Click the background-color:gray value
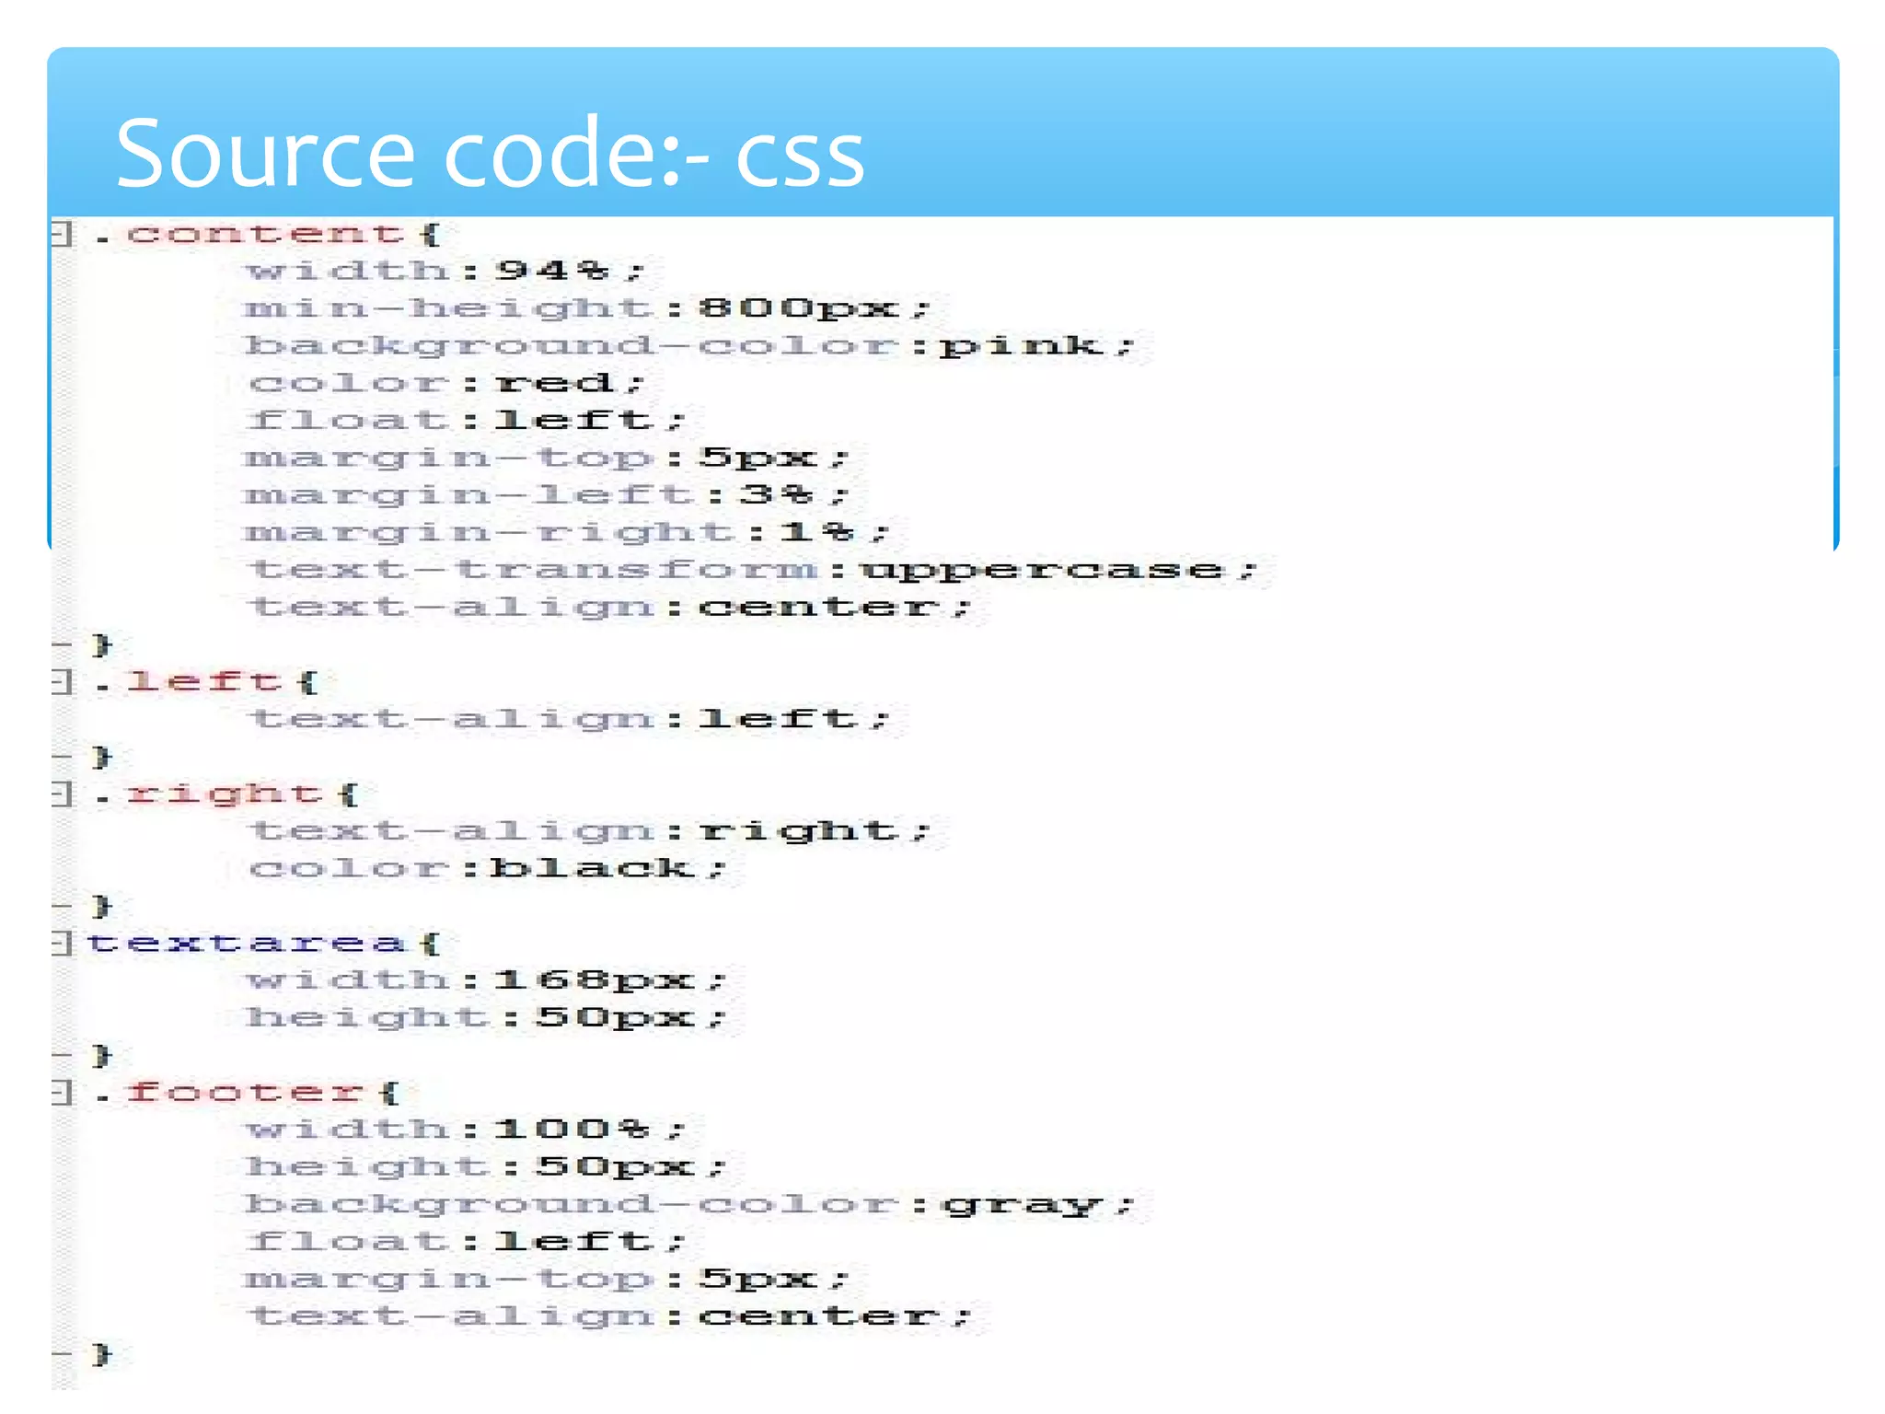 click(x=1022, y=1205)
